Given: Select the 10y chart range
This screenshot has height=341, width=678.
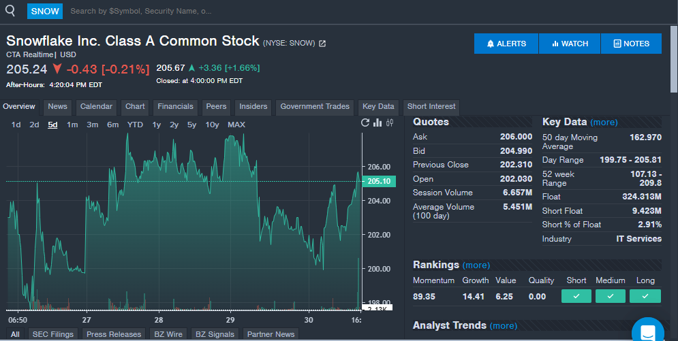Looking at the screenshot, I should point(212,125).
